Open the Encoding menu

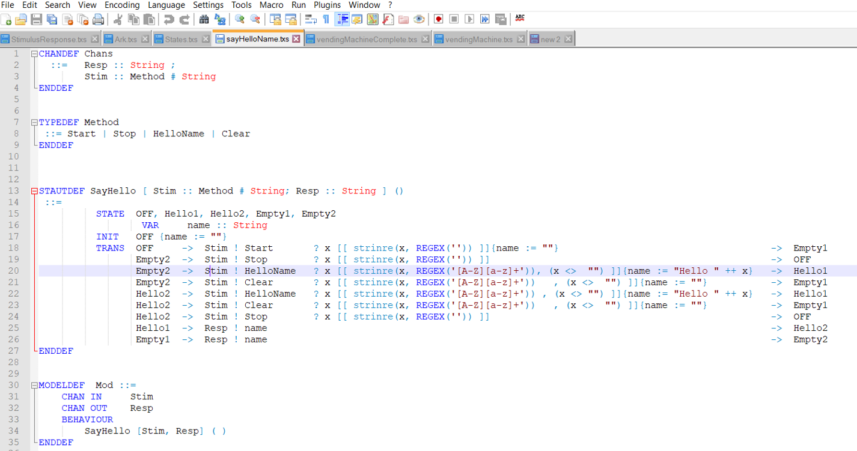(122, 5)
